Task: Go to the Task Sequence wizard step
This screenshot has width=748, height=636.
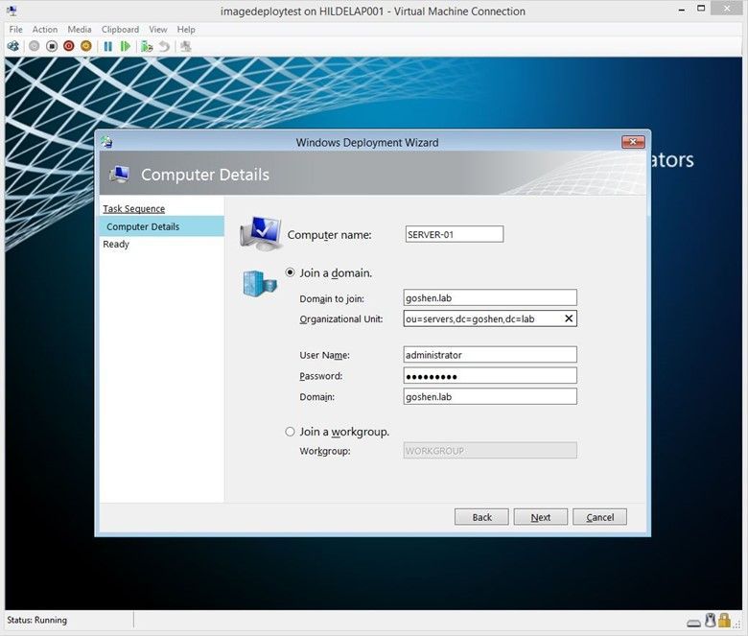Action: tap(134, 208)
